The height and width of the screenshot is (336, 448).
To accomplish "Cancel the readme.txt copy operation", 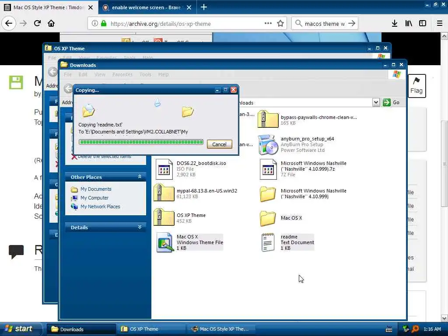I will pos(219,144).
